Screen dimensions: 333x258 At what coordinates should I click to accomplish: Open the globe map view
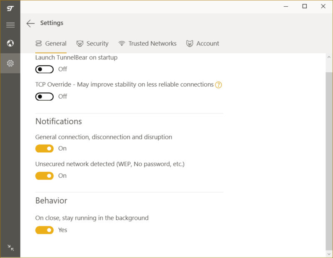(x=10, y=43)
